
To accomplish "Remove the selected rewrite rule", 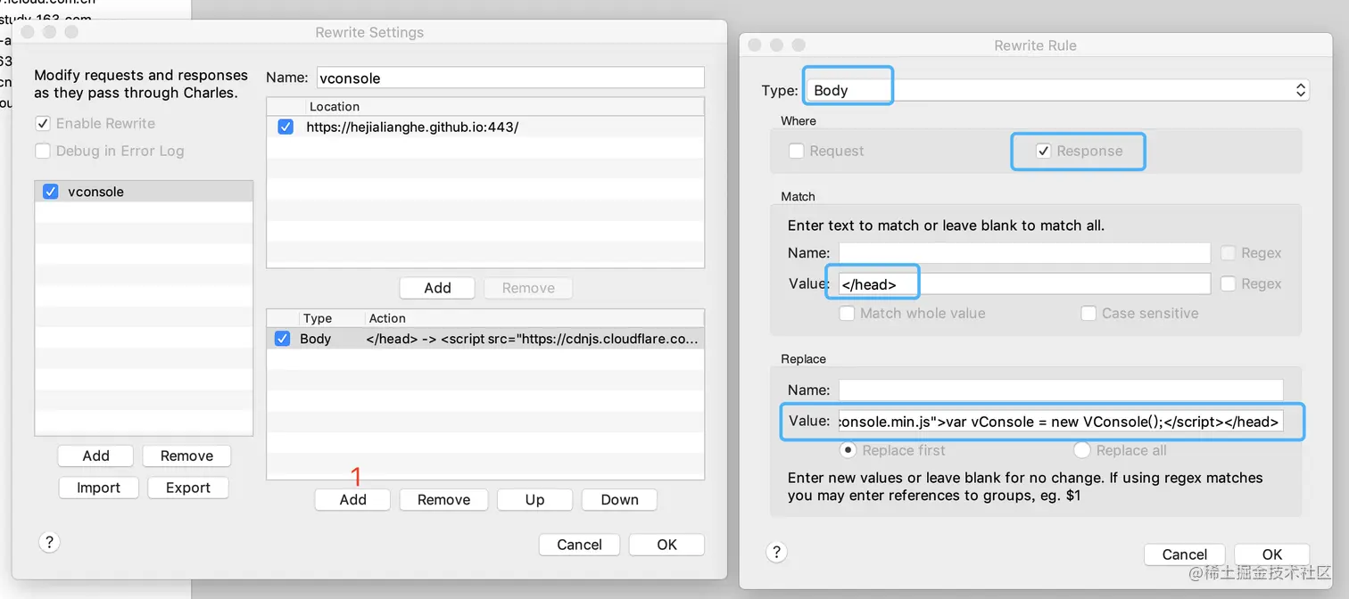I will pos(443,499).
